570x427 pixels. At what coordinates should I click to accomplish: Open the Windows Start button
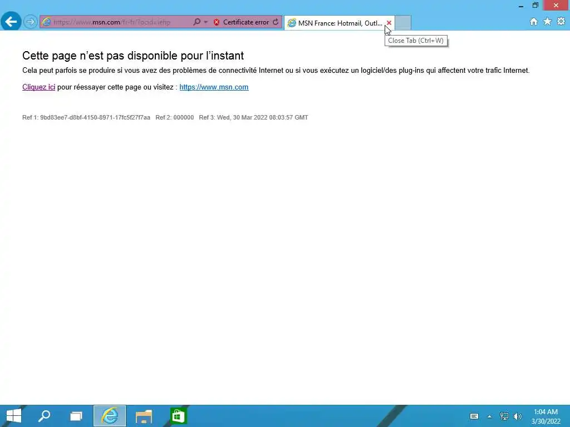coord(14,416)
